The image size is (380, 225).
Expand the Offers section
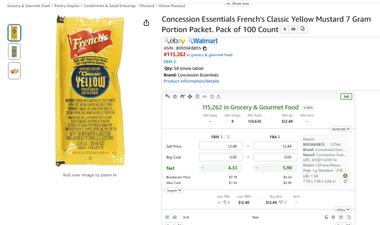click(x=343, y=209)
